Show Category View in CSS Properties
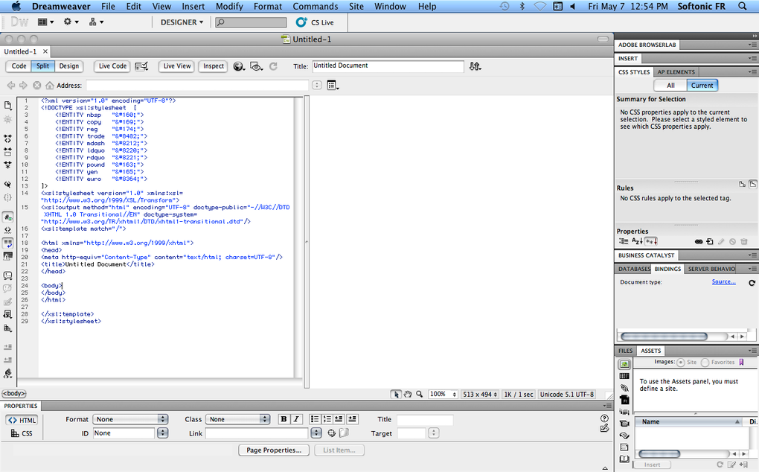759x472 pixels. coord(624,241)
